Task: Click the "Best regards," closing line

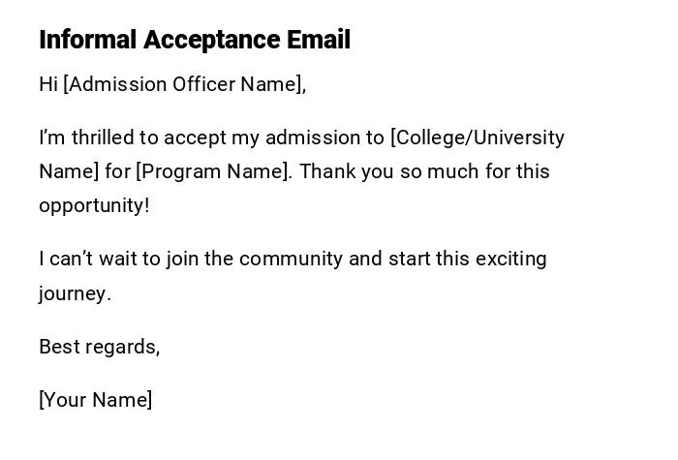Action: pyautogui.click(x=99, y=347)
